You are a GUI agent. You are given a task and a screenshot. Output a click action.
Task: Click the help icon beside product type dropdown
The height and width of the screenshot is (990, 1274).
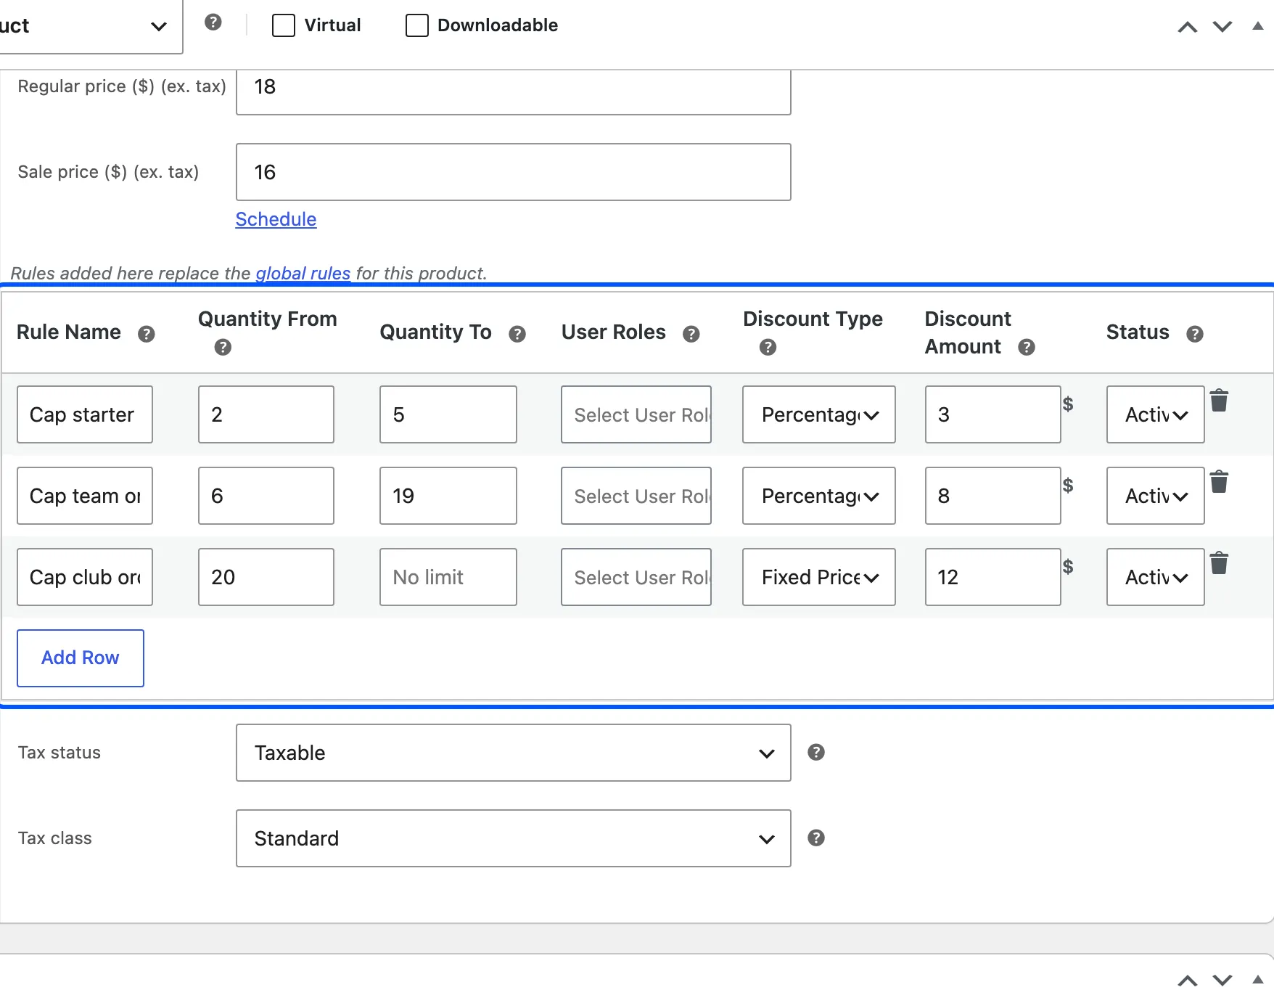pos(213,22)
